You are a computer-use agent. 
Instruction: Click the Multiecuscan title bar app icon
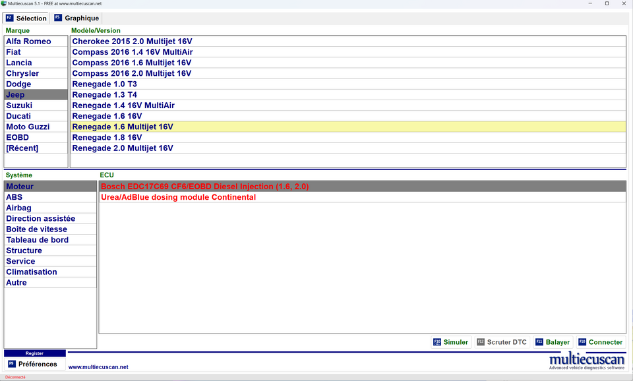4,3
